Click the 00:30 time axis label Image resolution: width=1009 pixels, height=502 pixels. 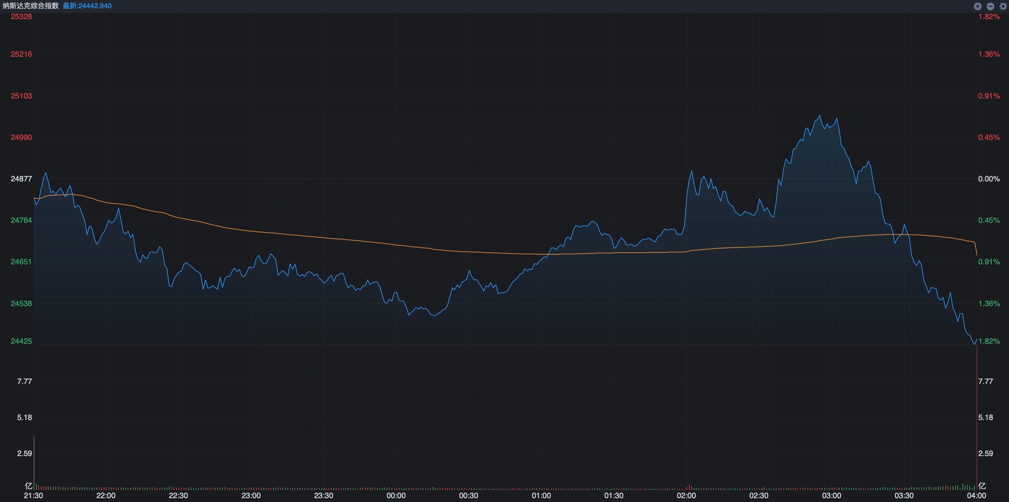point(468,496)
